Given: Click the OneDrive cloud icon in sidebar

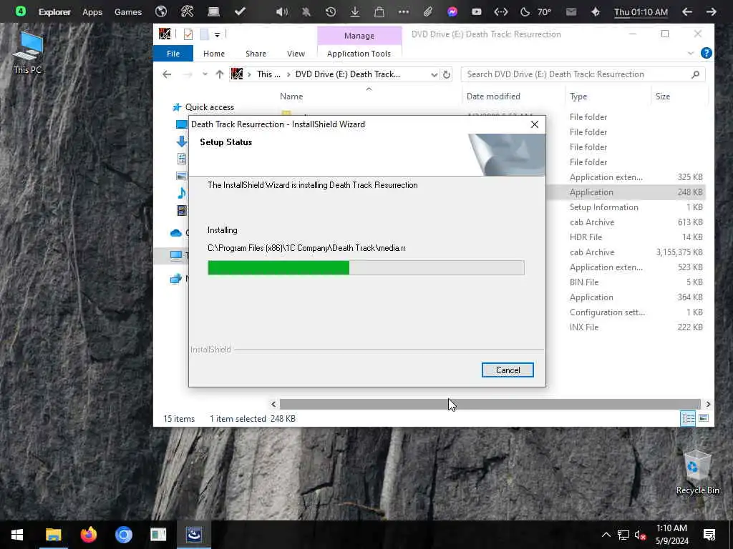Looking at the screenshot, I should click(x=176, y=232).
